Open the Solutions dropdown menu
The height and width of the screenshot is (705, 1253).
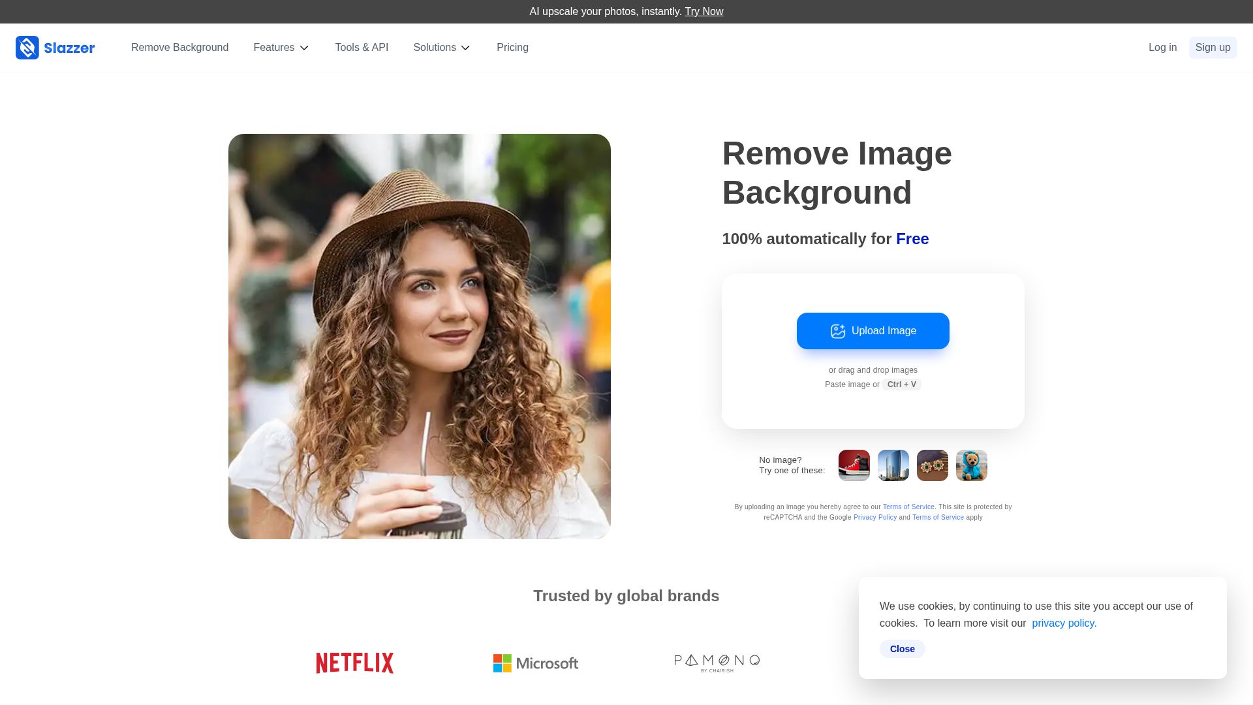coord(441,48)
